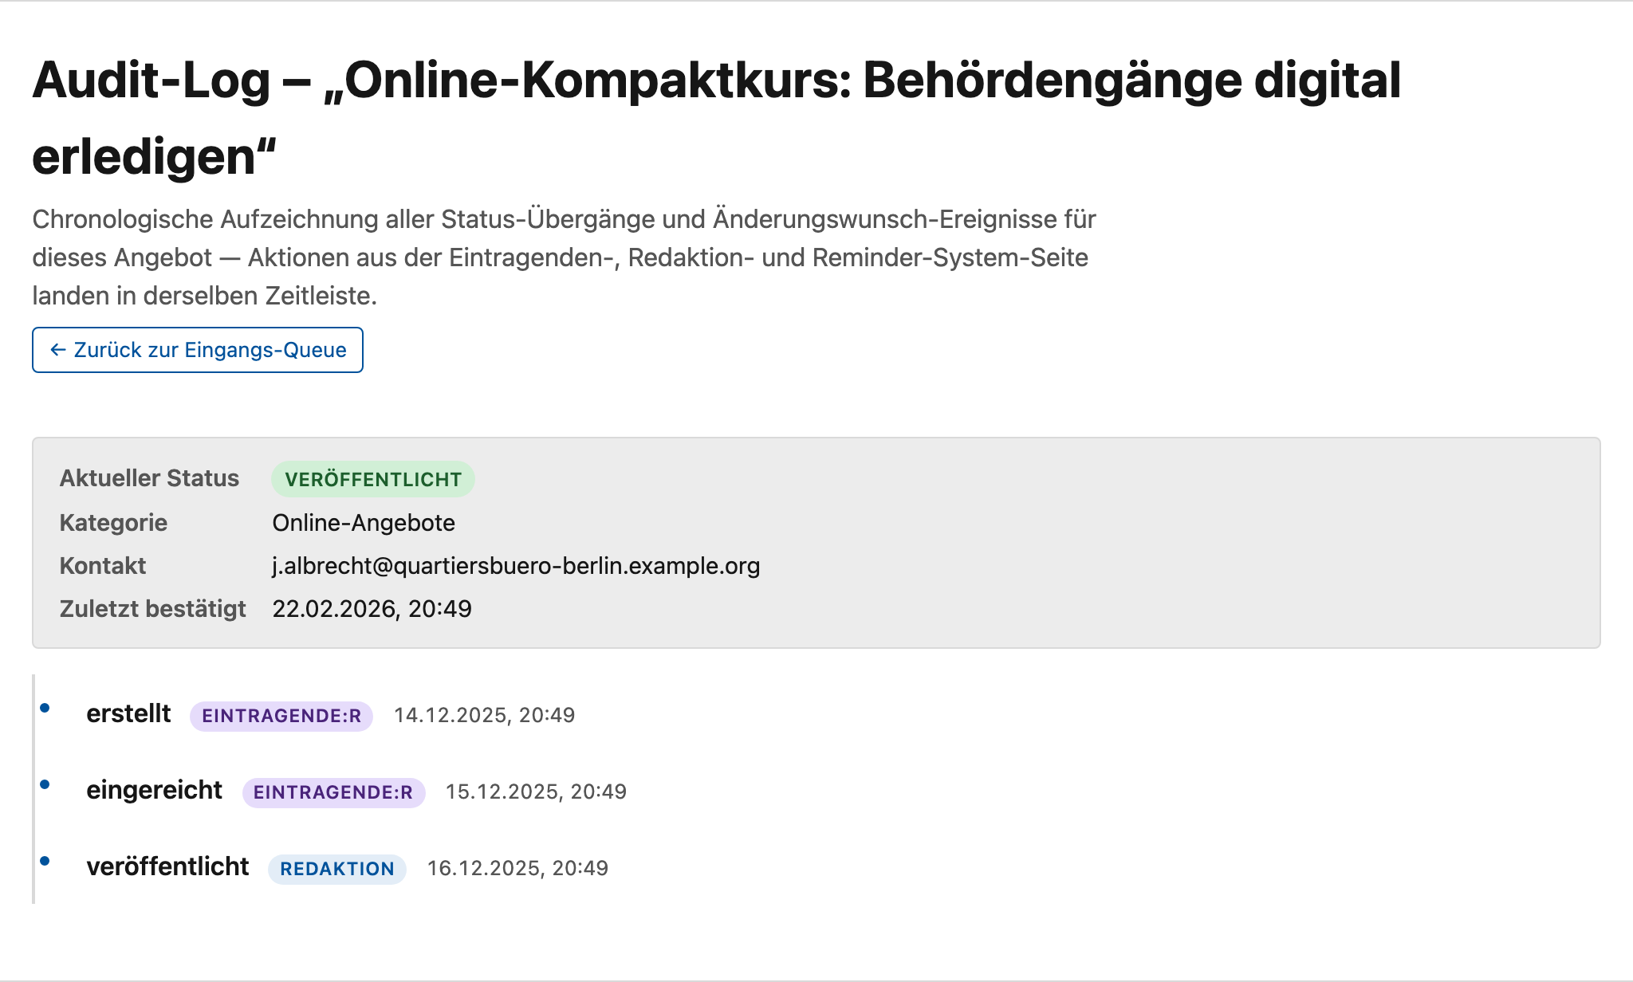Click the 'Kontakt' label
Viewport: 1633px width, 982px height.
103,566
